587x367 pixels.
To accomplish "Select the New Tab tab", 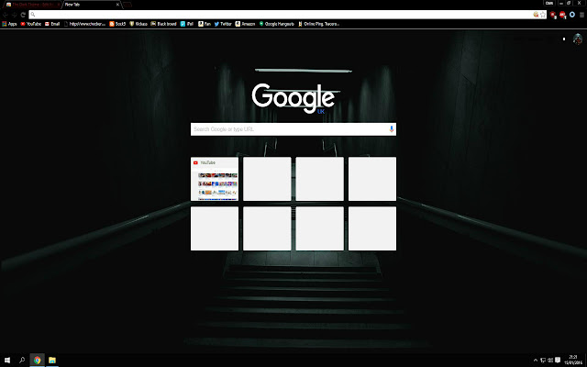I will tap(90, 5).
